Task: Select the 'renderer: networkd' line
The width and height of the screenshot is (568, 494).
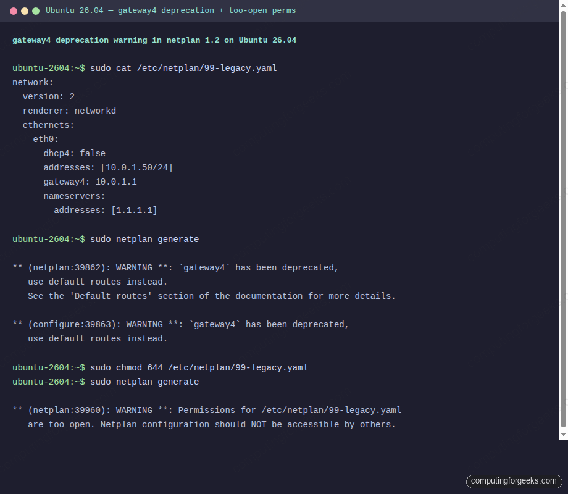Action: point(70,111)
